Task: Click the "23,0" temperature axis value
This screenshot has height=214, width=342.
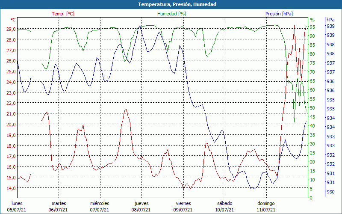Action: pyautogui.click(x=12, y=92)
